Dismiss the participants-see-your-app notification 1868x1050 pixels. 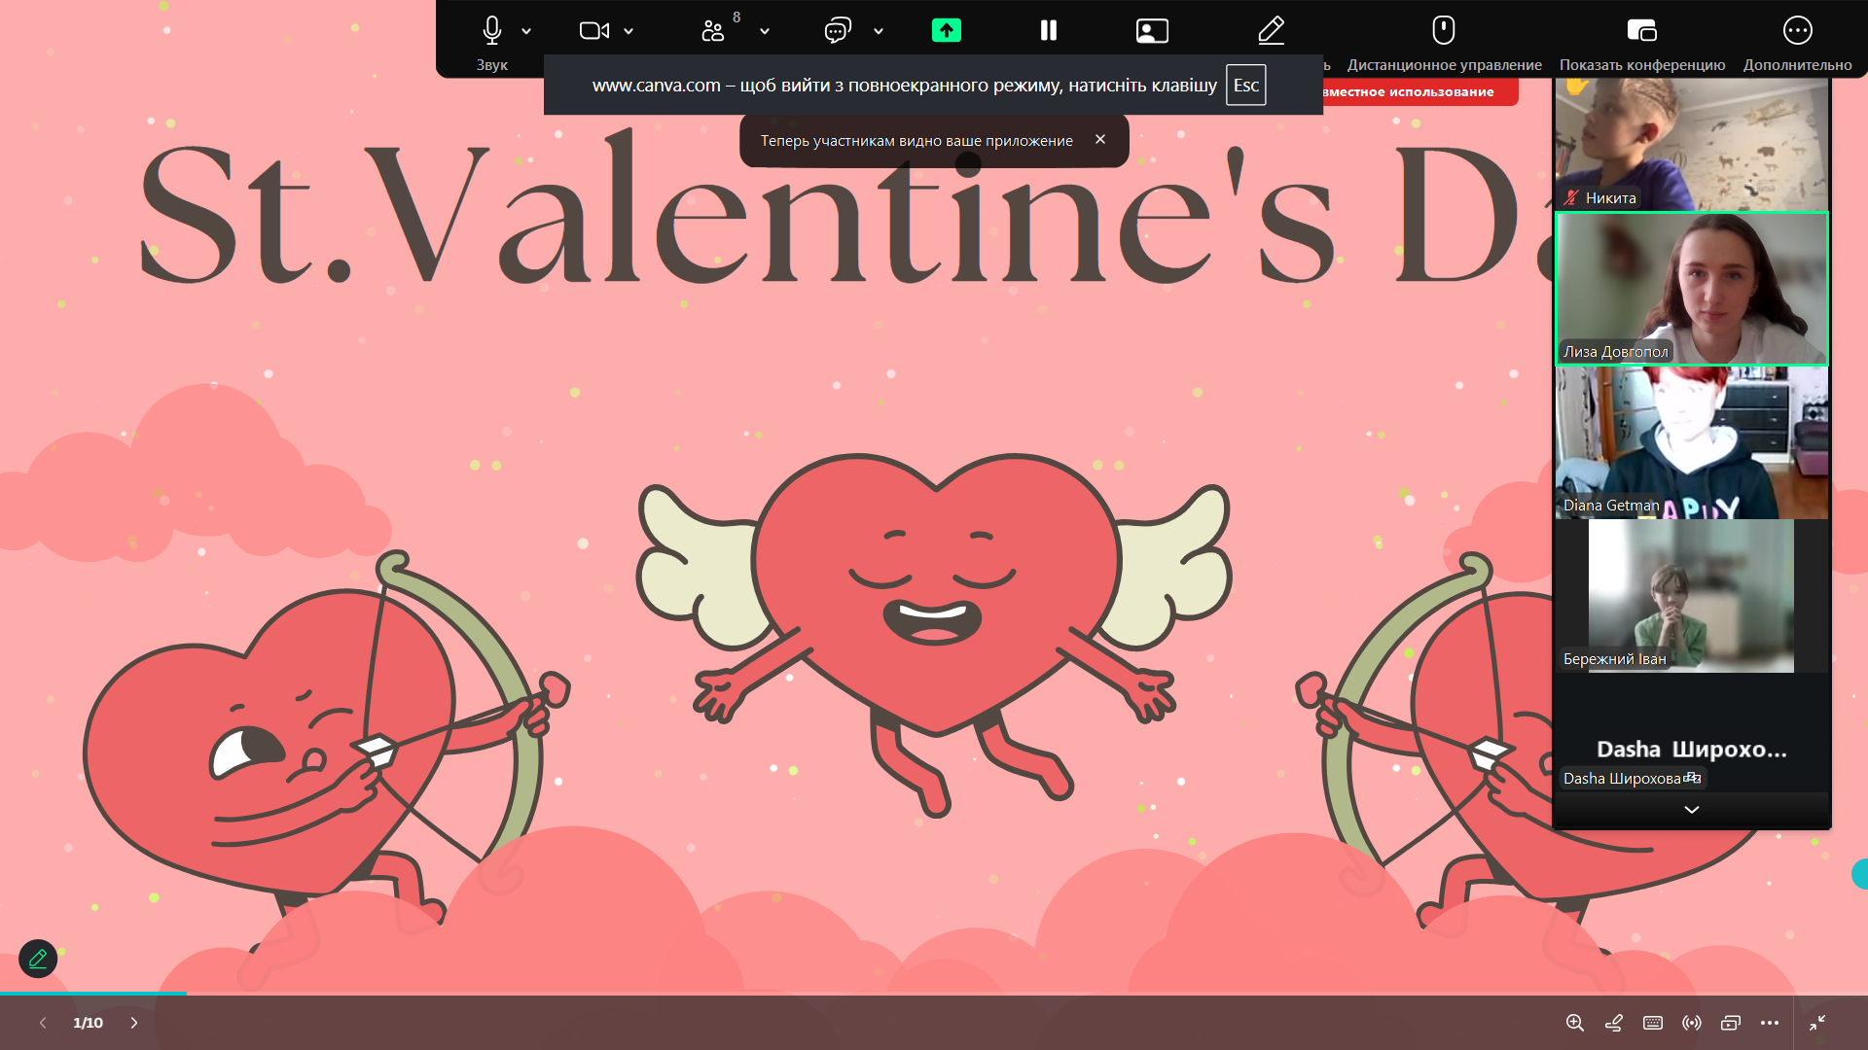pos(1100,140)
